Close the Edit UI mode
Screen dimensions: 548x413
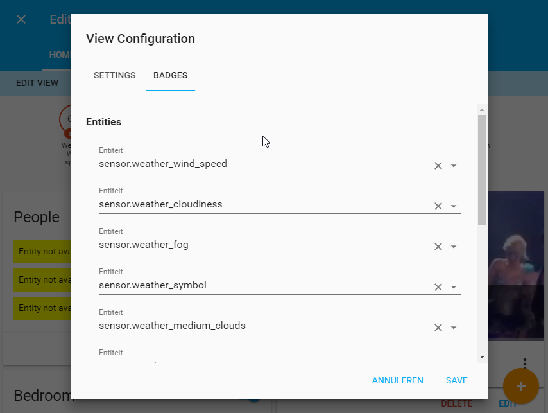coord(21,19)
